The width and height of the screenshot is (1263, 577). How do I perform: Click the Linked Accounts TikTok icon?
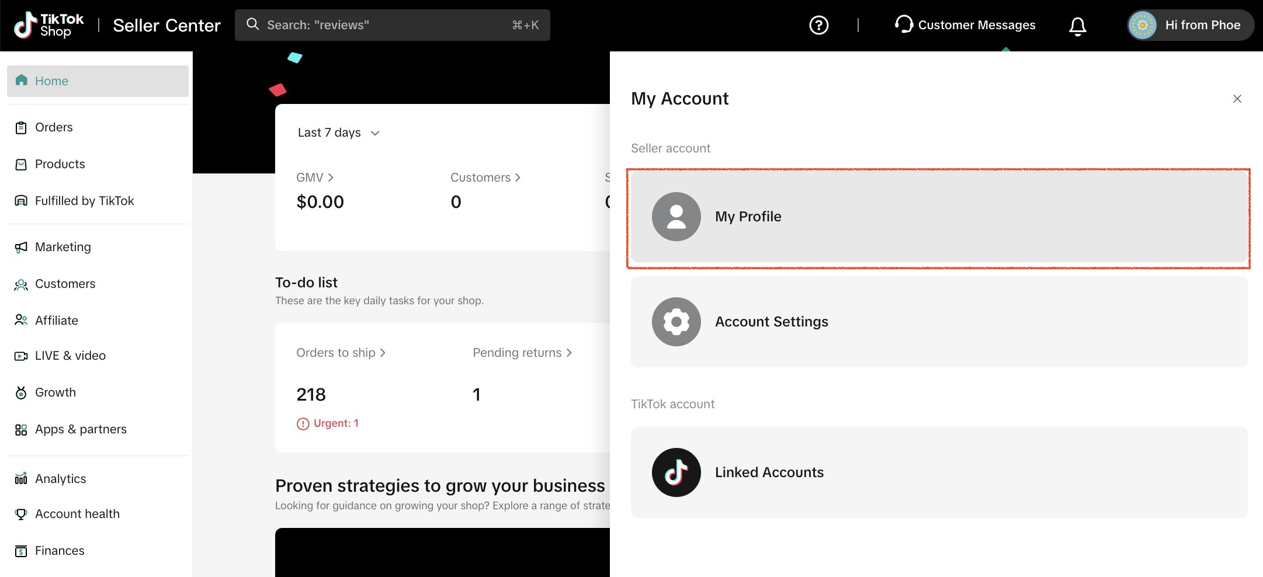[676, 472]
